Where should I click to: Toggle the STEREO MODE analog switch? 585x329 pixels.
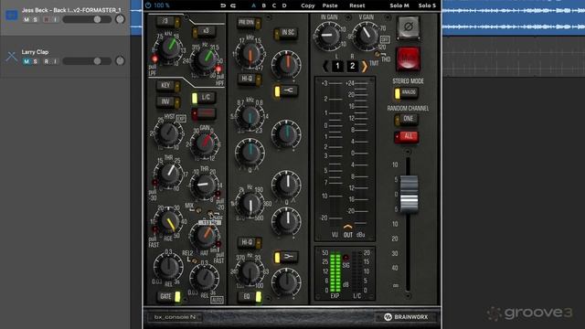pos(406,93)
